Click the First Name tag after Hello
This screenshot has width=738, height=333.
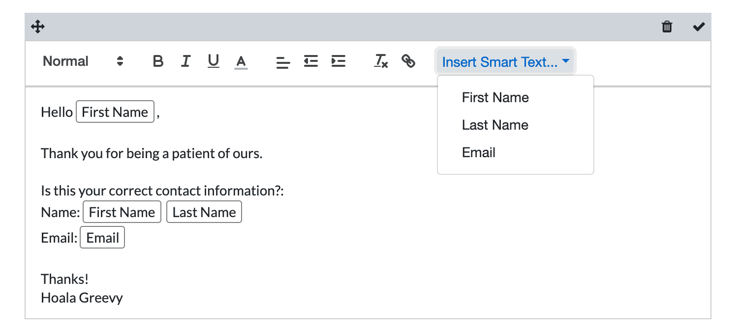click(x=115, y=112)
